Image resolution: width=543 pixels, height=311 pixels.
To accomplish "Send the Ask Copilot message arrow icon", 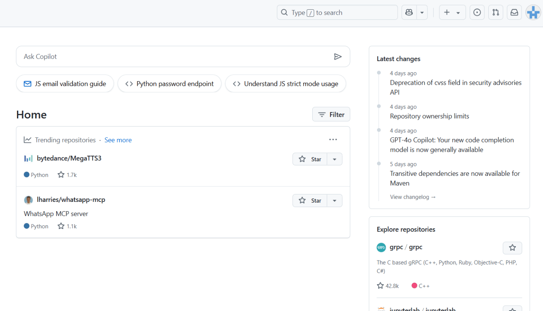I will 338,57.
